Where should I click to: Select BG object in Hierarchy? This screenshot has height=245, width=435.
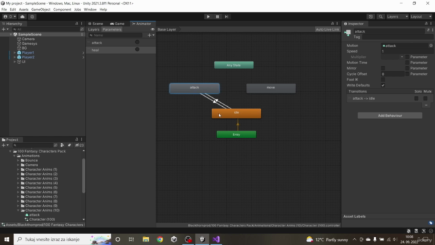tap(24, 48)
